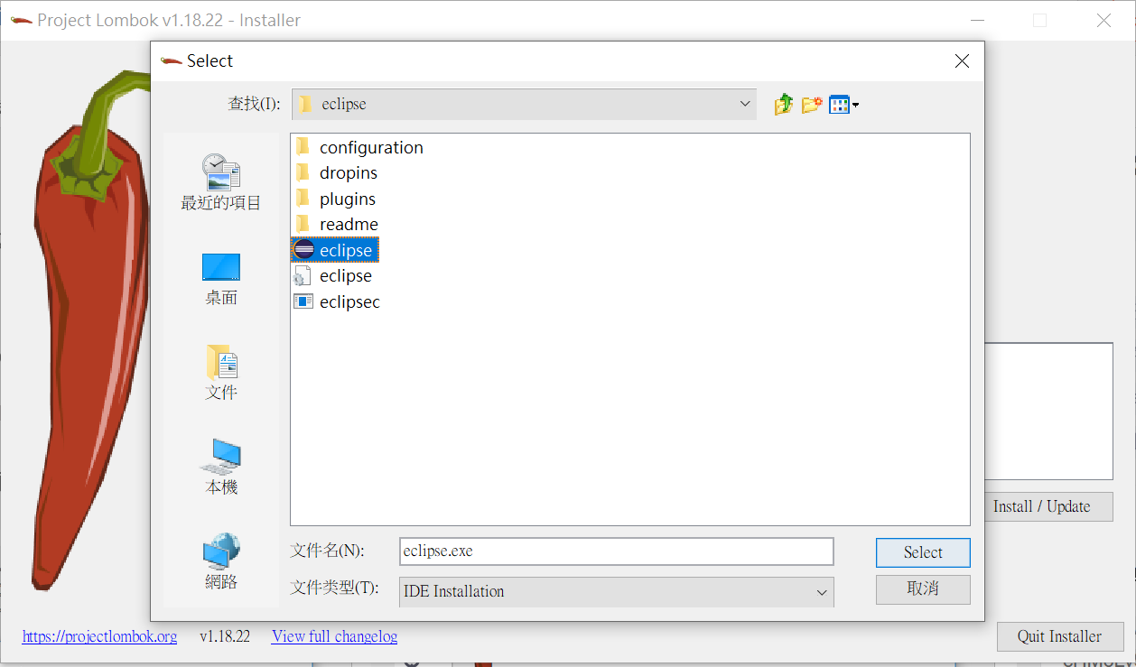Open This PC (本機) shortcut

point(221,468)
